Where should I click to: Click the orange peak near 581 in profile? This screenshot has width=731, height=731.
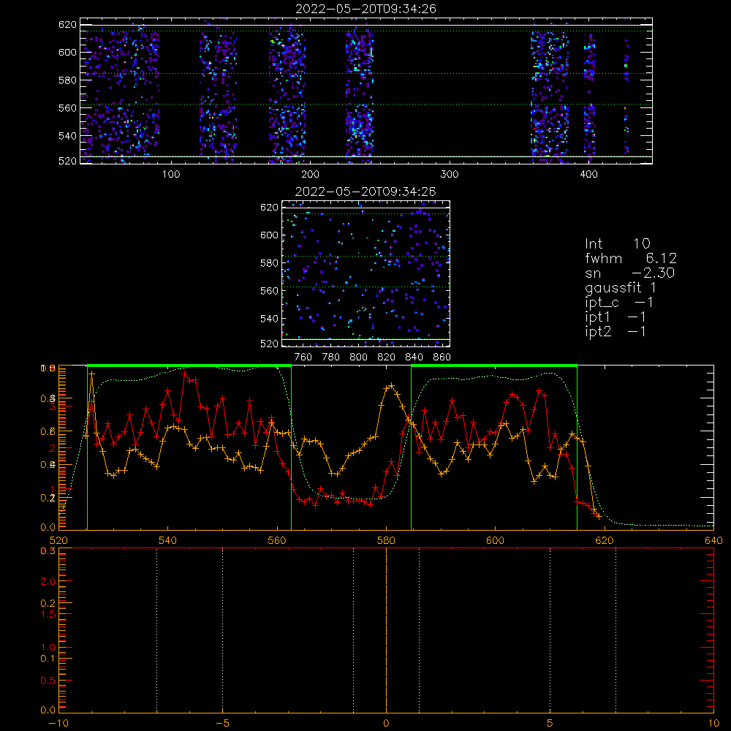[x=391, y=385]
